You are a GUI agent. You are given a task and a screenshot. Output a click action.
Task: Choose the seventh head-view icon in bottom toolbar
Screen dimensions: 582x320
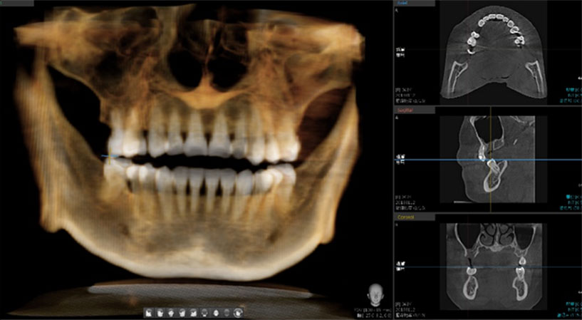(x=217, y=312)
